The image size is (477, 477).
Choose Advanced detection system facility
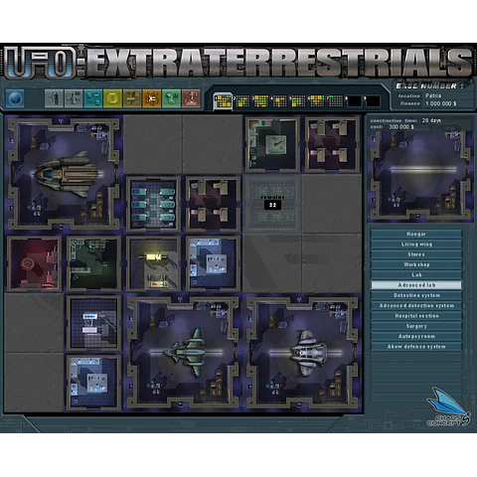click(x=416, y=306)
